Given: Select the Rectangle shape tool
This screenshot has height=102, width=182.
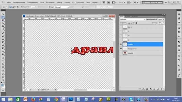Looking at the screenshot, I should click(3, 67).
